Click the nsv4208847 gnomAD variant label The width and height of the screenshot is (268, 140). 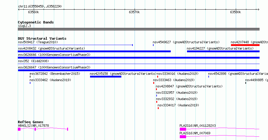(189, 86)
